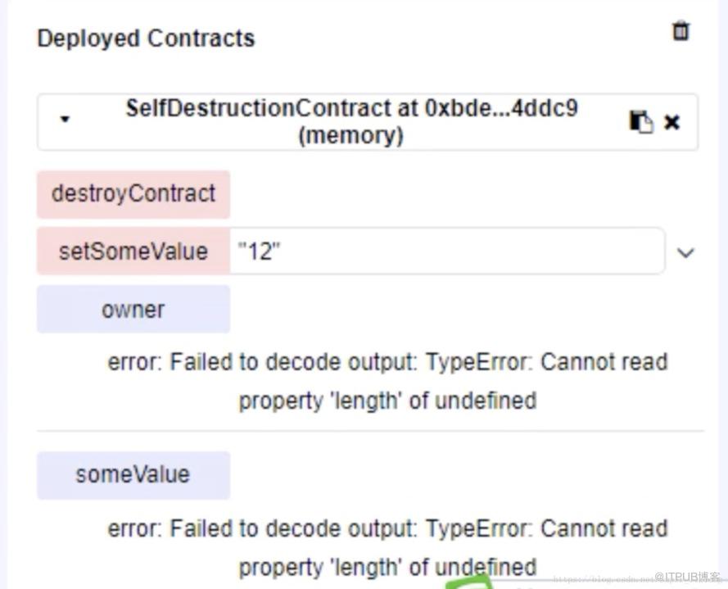This screenshot has width=728, height=589.
Task: Click the green icon at the bottom edge
Action: [469, 582]
